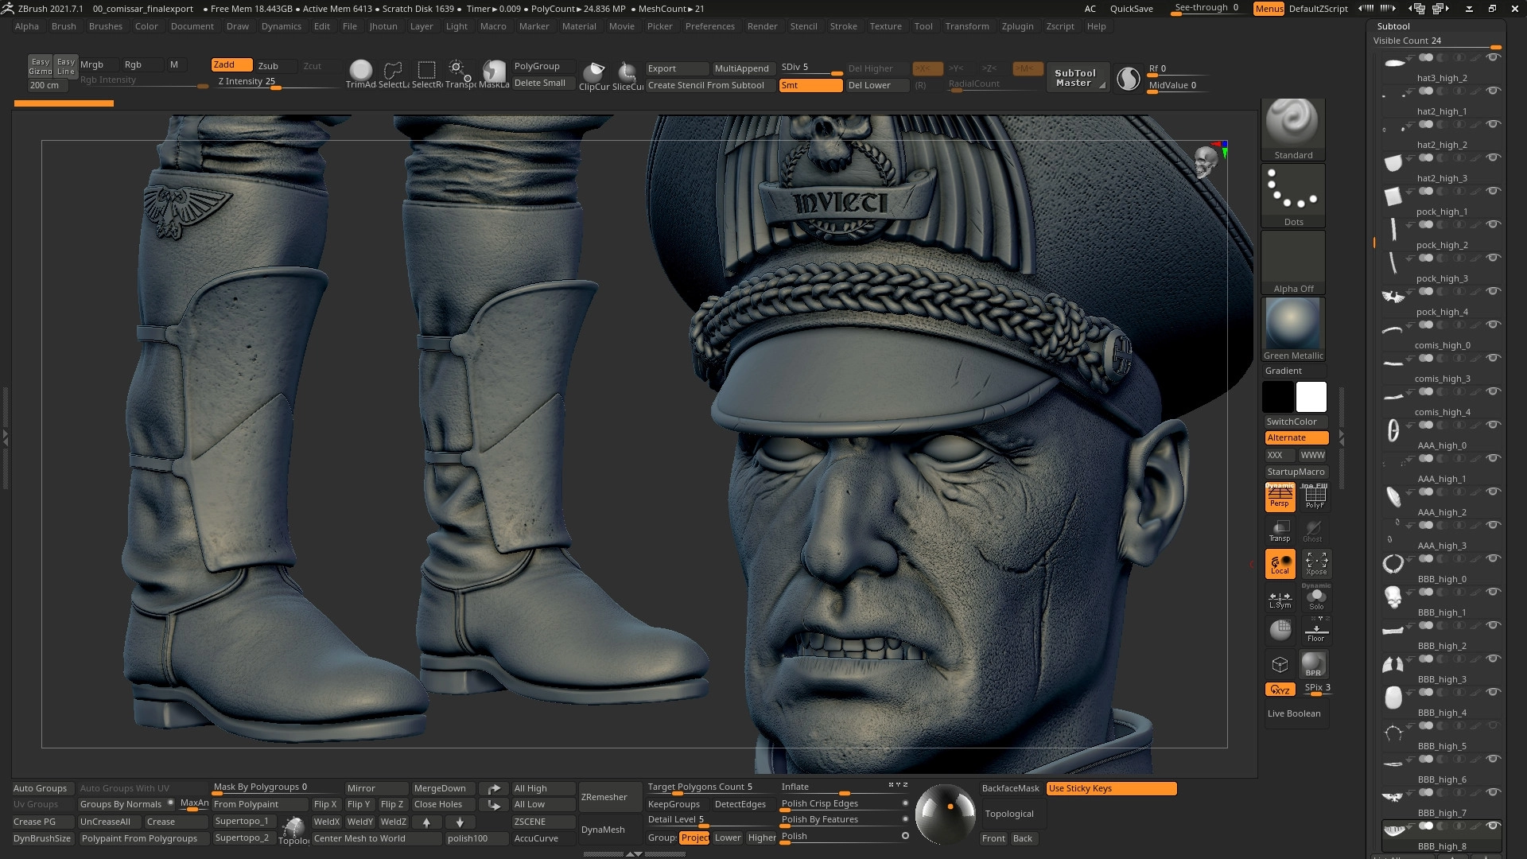Toggle the Xpose icon
The height and width of the screenshot is (859, 1527).
[1315, 563]
